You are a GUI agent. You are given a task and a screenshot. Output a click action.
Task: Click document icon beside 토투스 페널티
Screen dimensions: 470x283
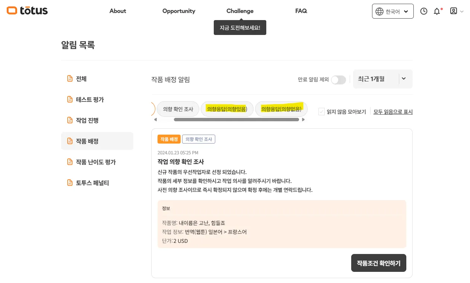point(69,183)
